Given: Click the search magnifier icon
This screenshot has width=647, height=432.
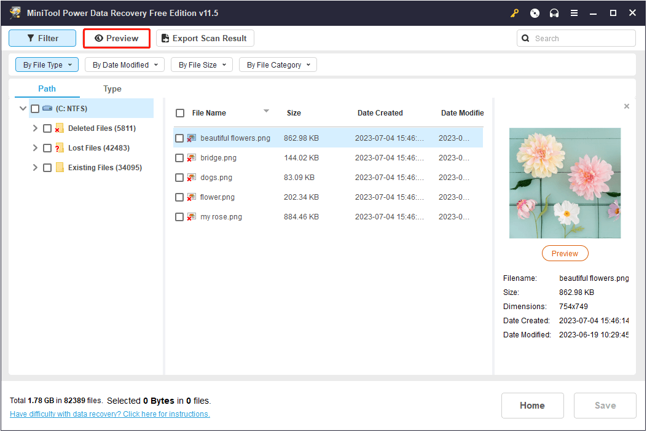Looking at the screenshot, I should [x=525, y=38].
